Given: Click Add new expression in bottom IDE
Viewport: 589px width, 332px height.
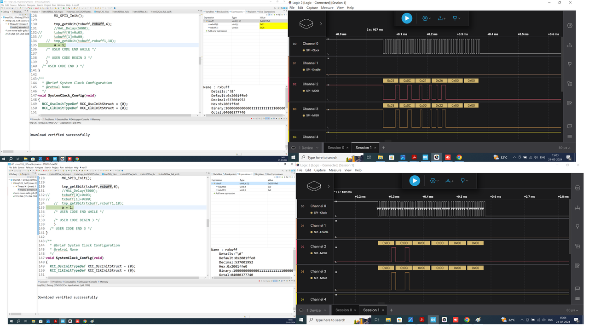Looking at the screenshot, I should [225, 193].
